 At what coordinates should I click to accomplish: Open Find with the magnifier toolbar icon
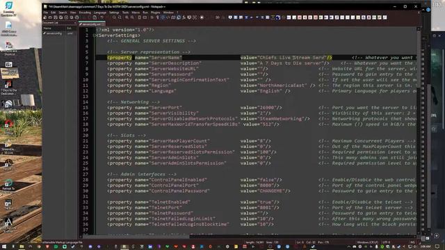(x=114, y=17)
